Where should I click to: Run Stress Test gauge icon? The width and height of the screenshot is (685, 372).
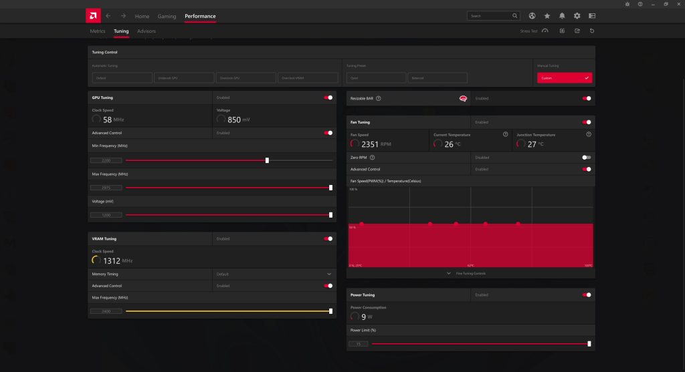coord(545,31)
